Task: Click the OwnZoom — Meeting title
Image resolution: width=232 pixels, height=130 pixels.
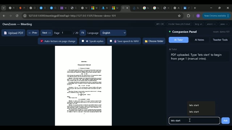Action: 17,24
